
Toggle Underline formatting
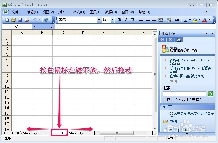click(133, 20)
